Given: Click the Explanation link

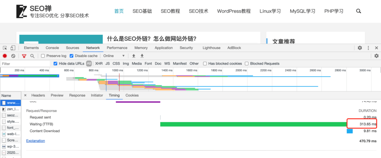Looking at the screenshot, I should pyautogui.click(x=35, y=141).
